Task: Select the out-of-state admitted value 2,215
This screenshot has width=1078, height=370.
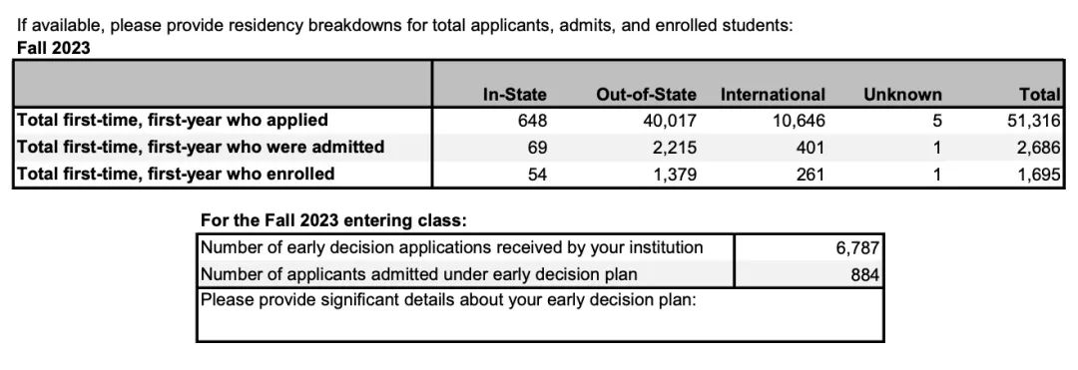Action: (x=675, y=148)
